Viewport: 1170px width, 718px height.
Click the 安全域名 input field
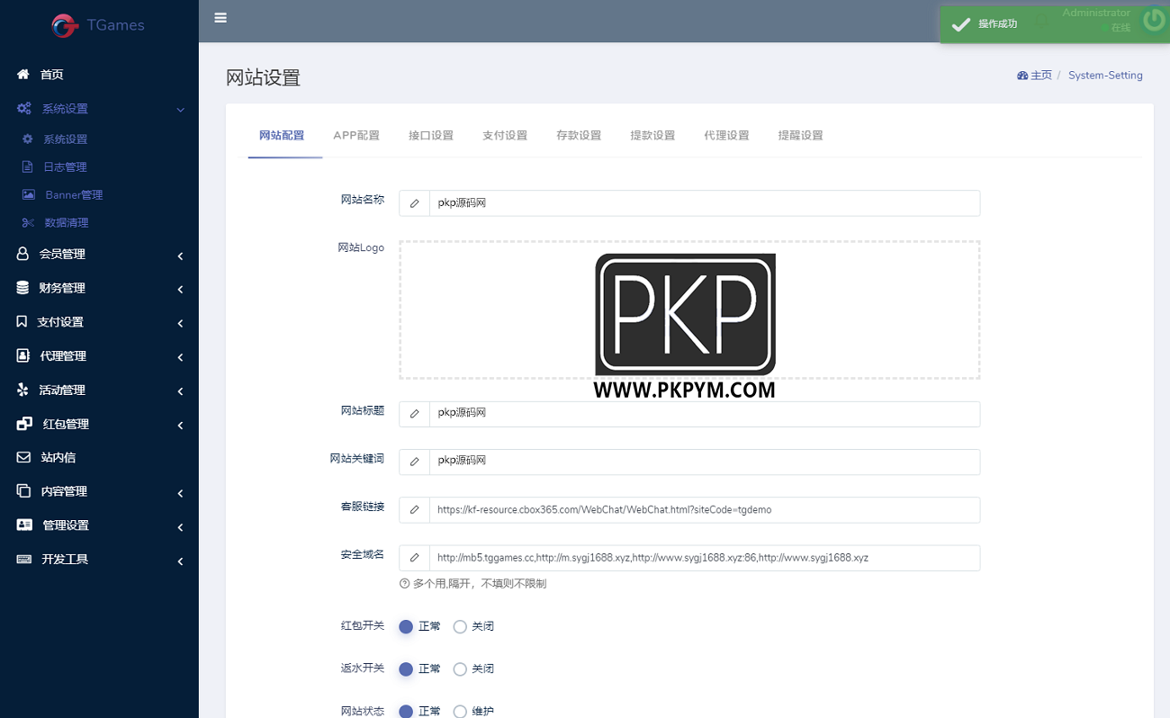(705, 558)
